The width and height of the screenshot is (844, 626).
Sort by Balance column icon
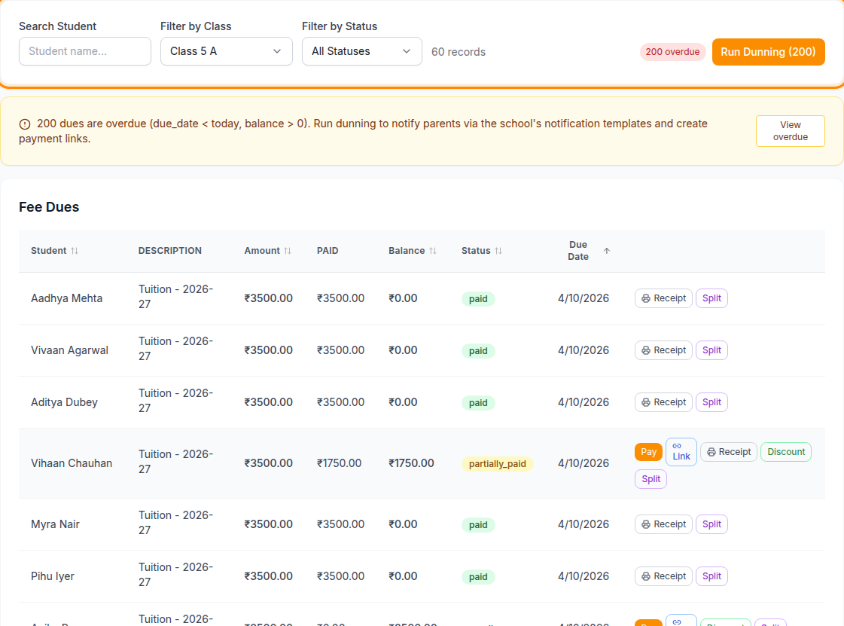(x=433, y=251)
